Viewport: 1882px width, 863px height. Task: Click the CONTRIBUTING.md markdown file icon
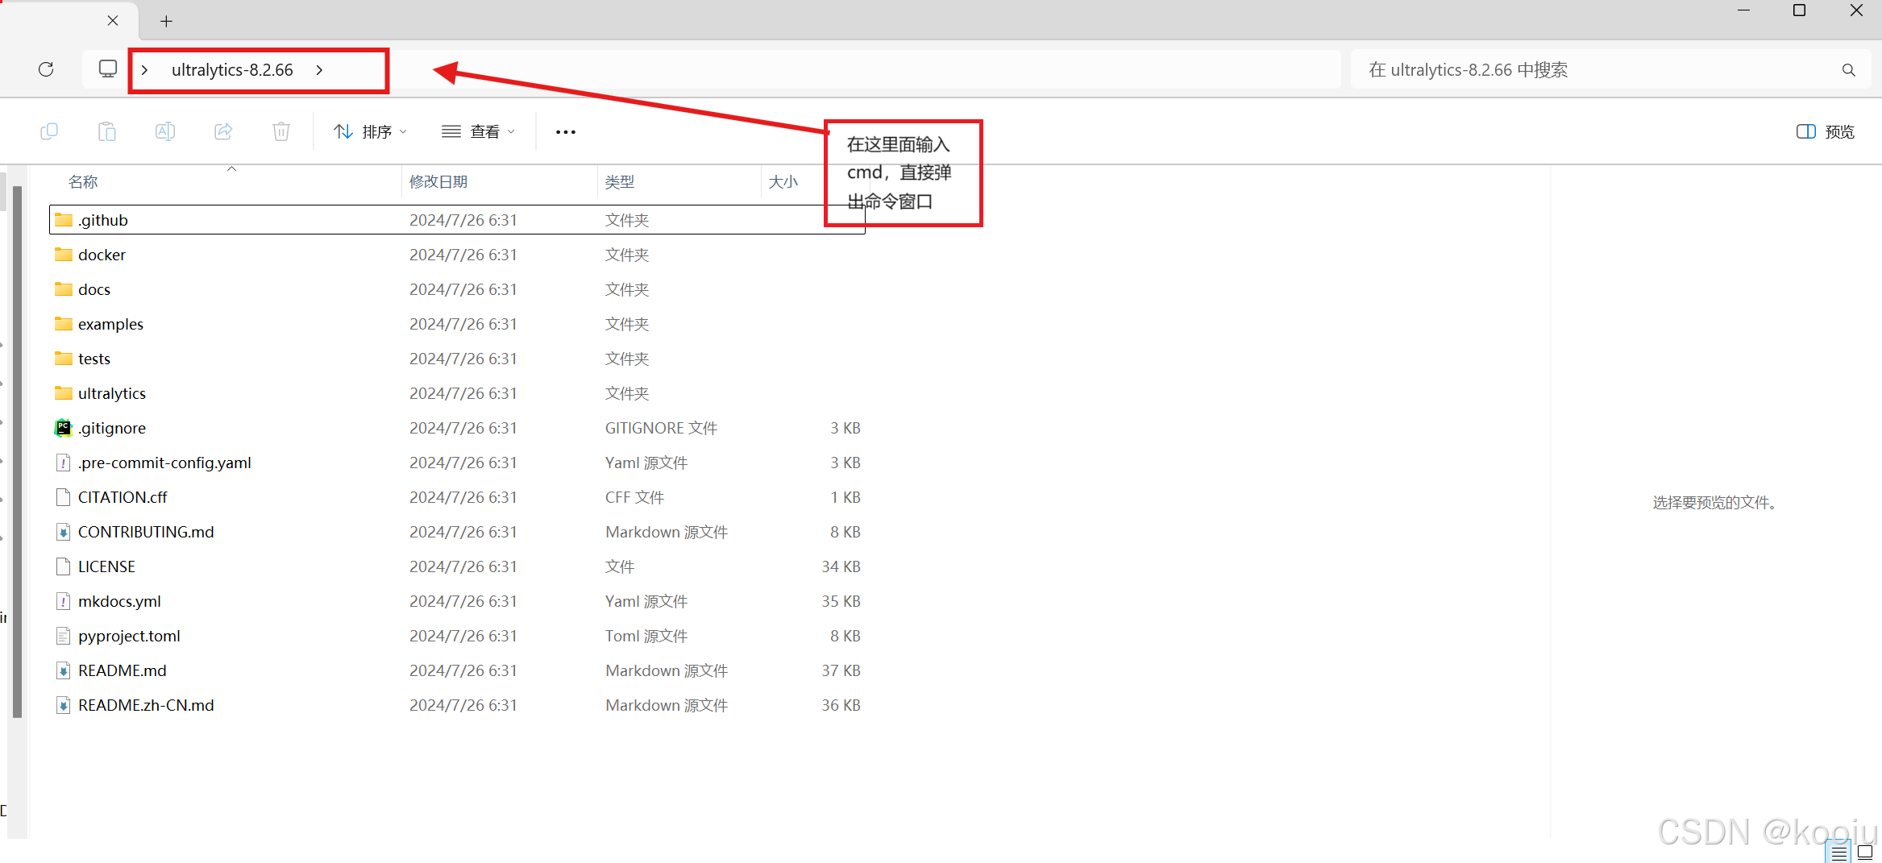[x=64, y=532]
